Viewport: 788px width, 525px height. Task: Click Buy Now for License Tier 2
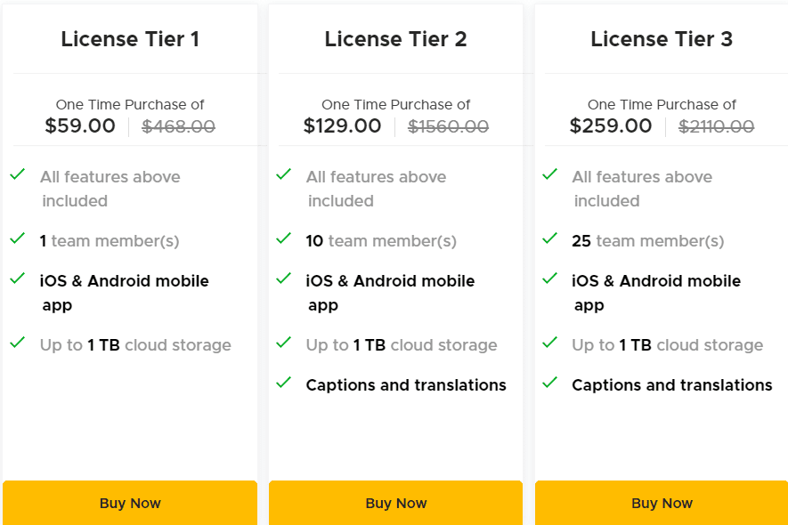coord(395,503)
